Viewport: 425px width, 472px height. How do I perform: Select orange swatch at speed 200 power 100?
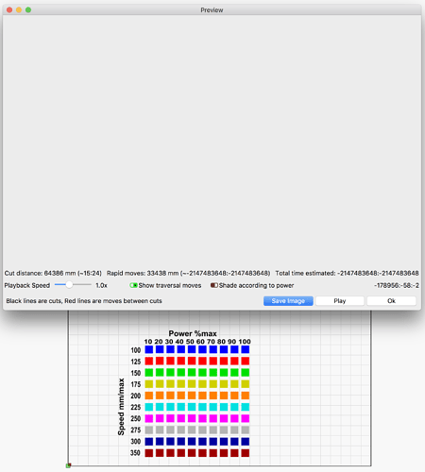pyautogui.click(x=246, y=396)
